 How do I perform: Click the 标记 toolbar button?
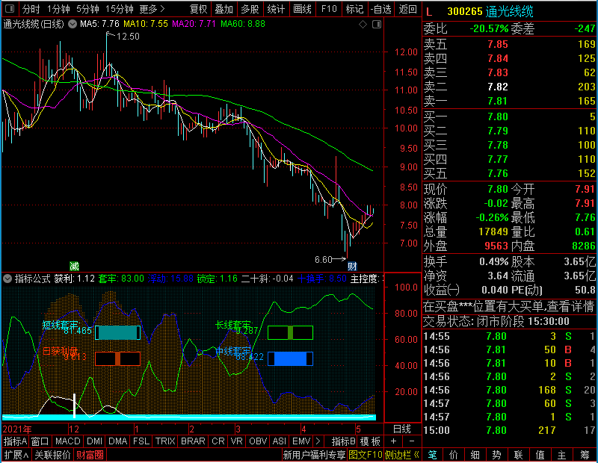(x=354, y=9)
